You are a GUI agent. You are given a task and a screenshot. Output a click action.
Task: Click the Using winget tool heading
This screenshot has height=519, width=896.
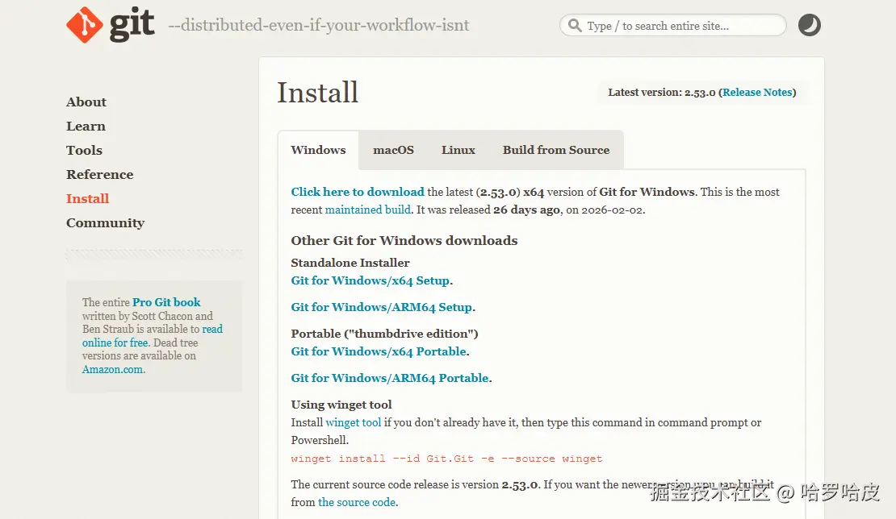coord(341,405)
